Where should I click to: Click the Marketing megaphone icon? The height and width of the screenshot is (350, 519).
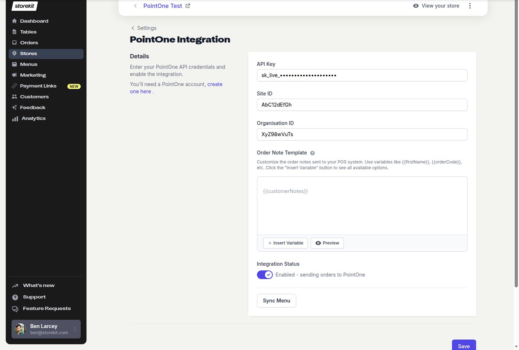pyautogui.click(x=14, y=75)
